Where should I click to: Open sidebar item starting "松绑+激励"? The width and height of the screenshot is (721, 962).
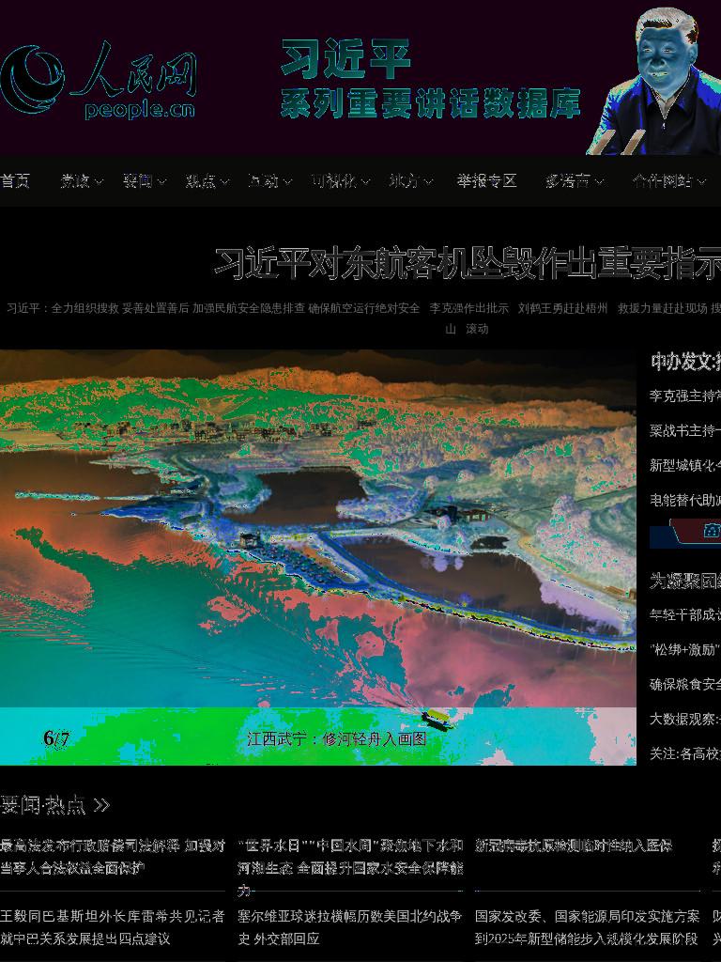[x=685, y=650]
